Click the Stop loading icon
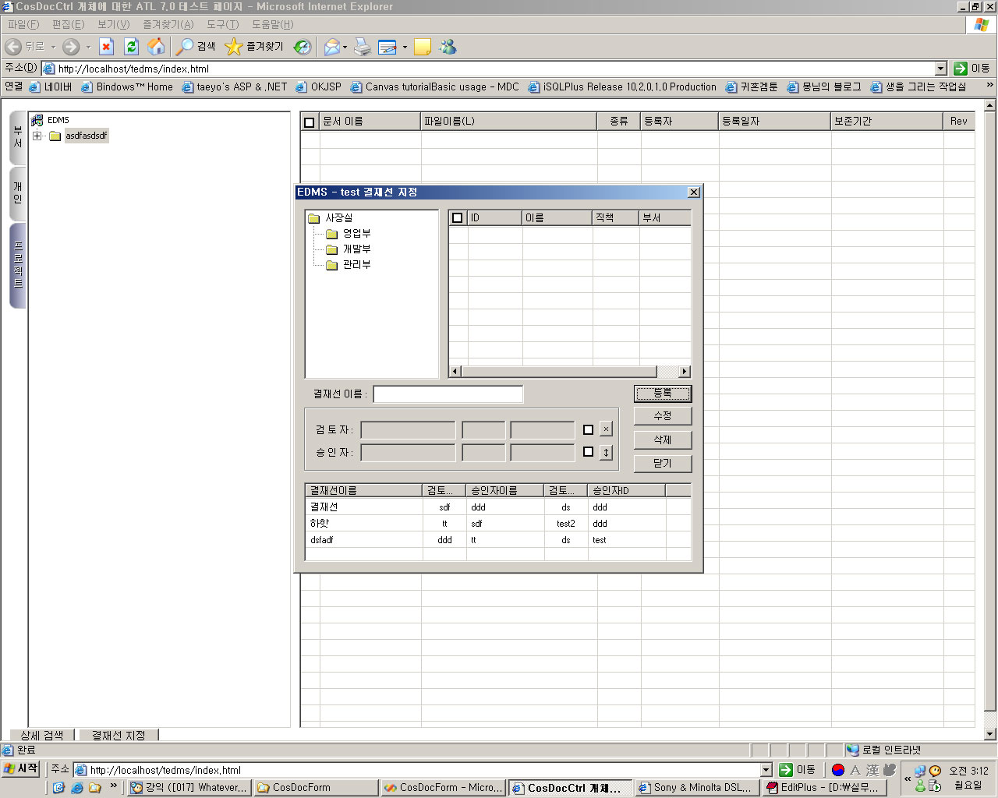The width and height of the screenshot is (998, 798). coord(107,47)
